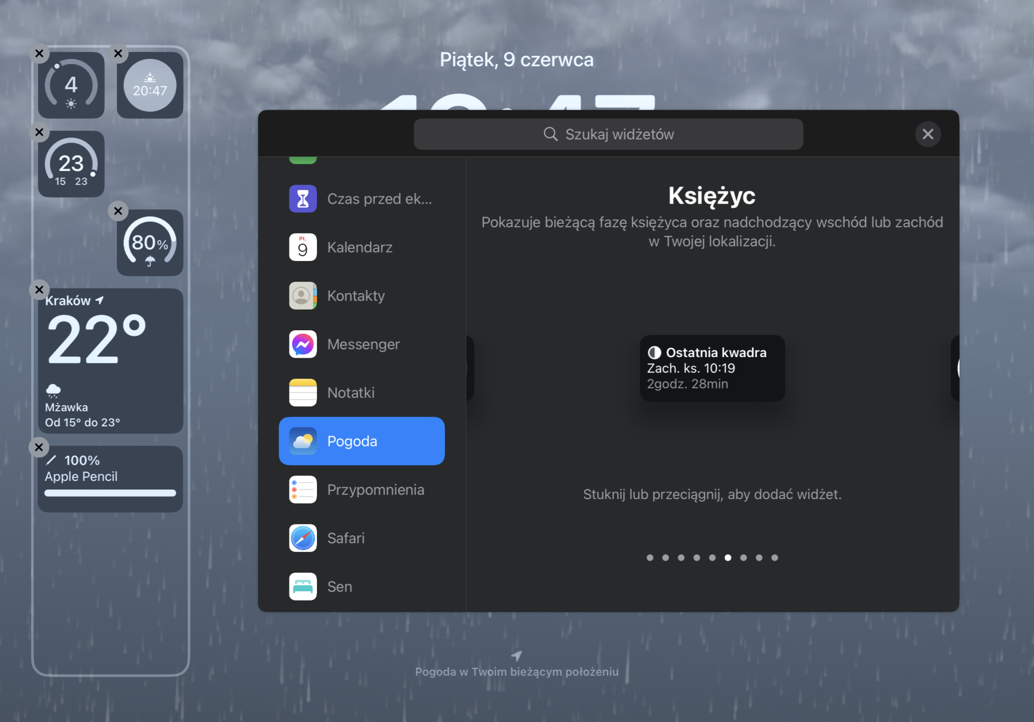Tap the Piątek, 9 czerwca date
1034x722 pixels.
click(516, 60)
